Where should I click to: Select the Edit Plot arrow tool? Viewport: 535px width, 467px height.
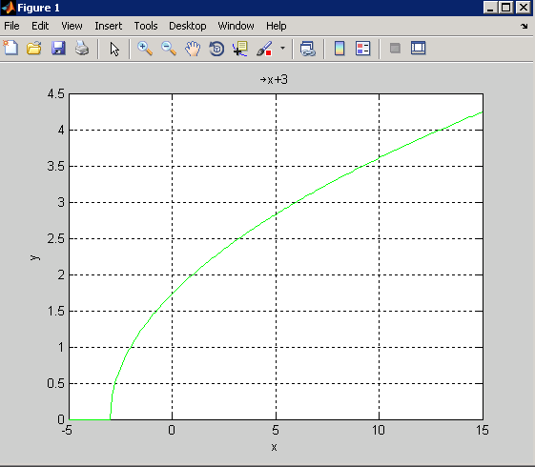[114, 49]
